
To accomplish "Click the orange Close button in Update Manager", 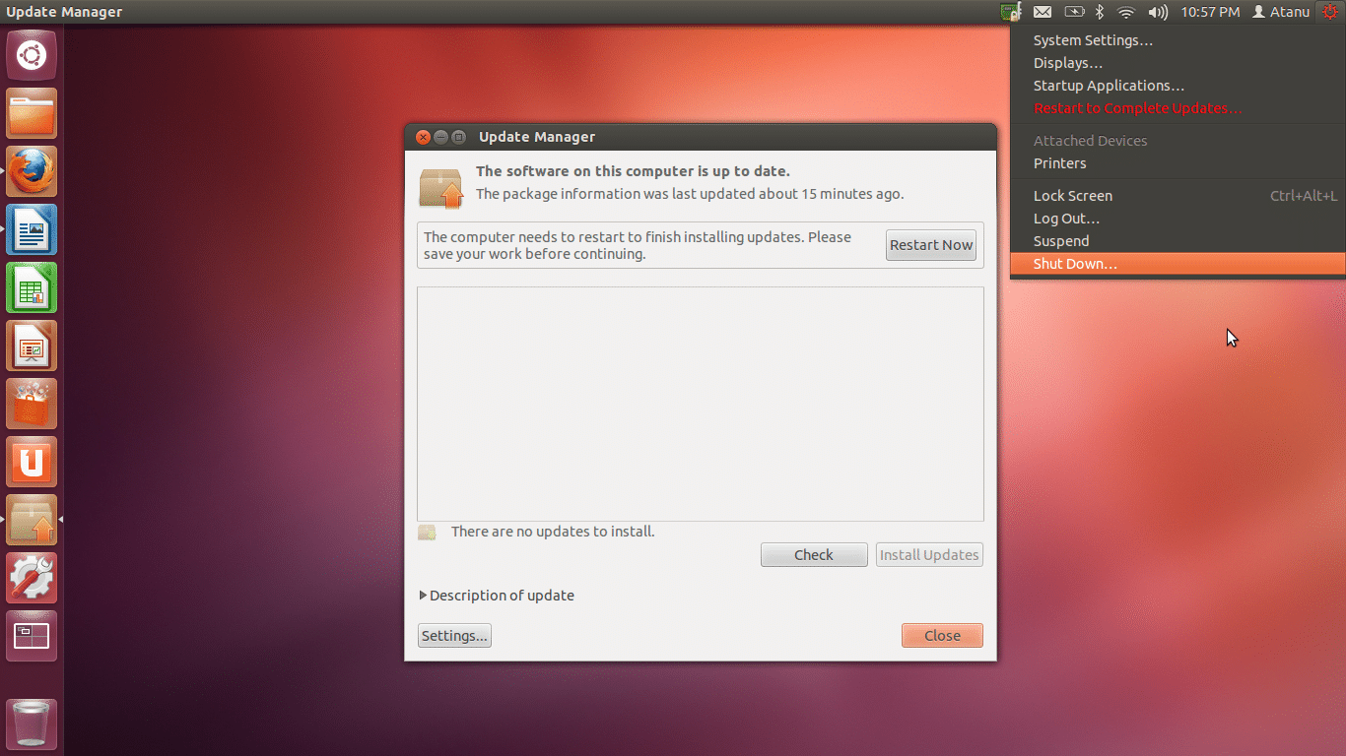I will click(x=942, y=636).
